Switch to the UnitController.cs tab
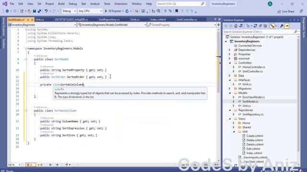Viewport: 307px width, 172px height. pos(187,20)
